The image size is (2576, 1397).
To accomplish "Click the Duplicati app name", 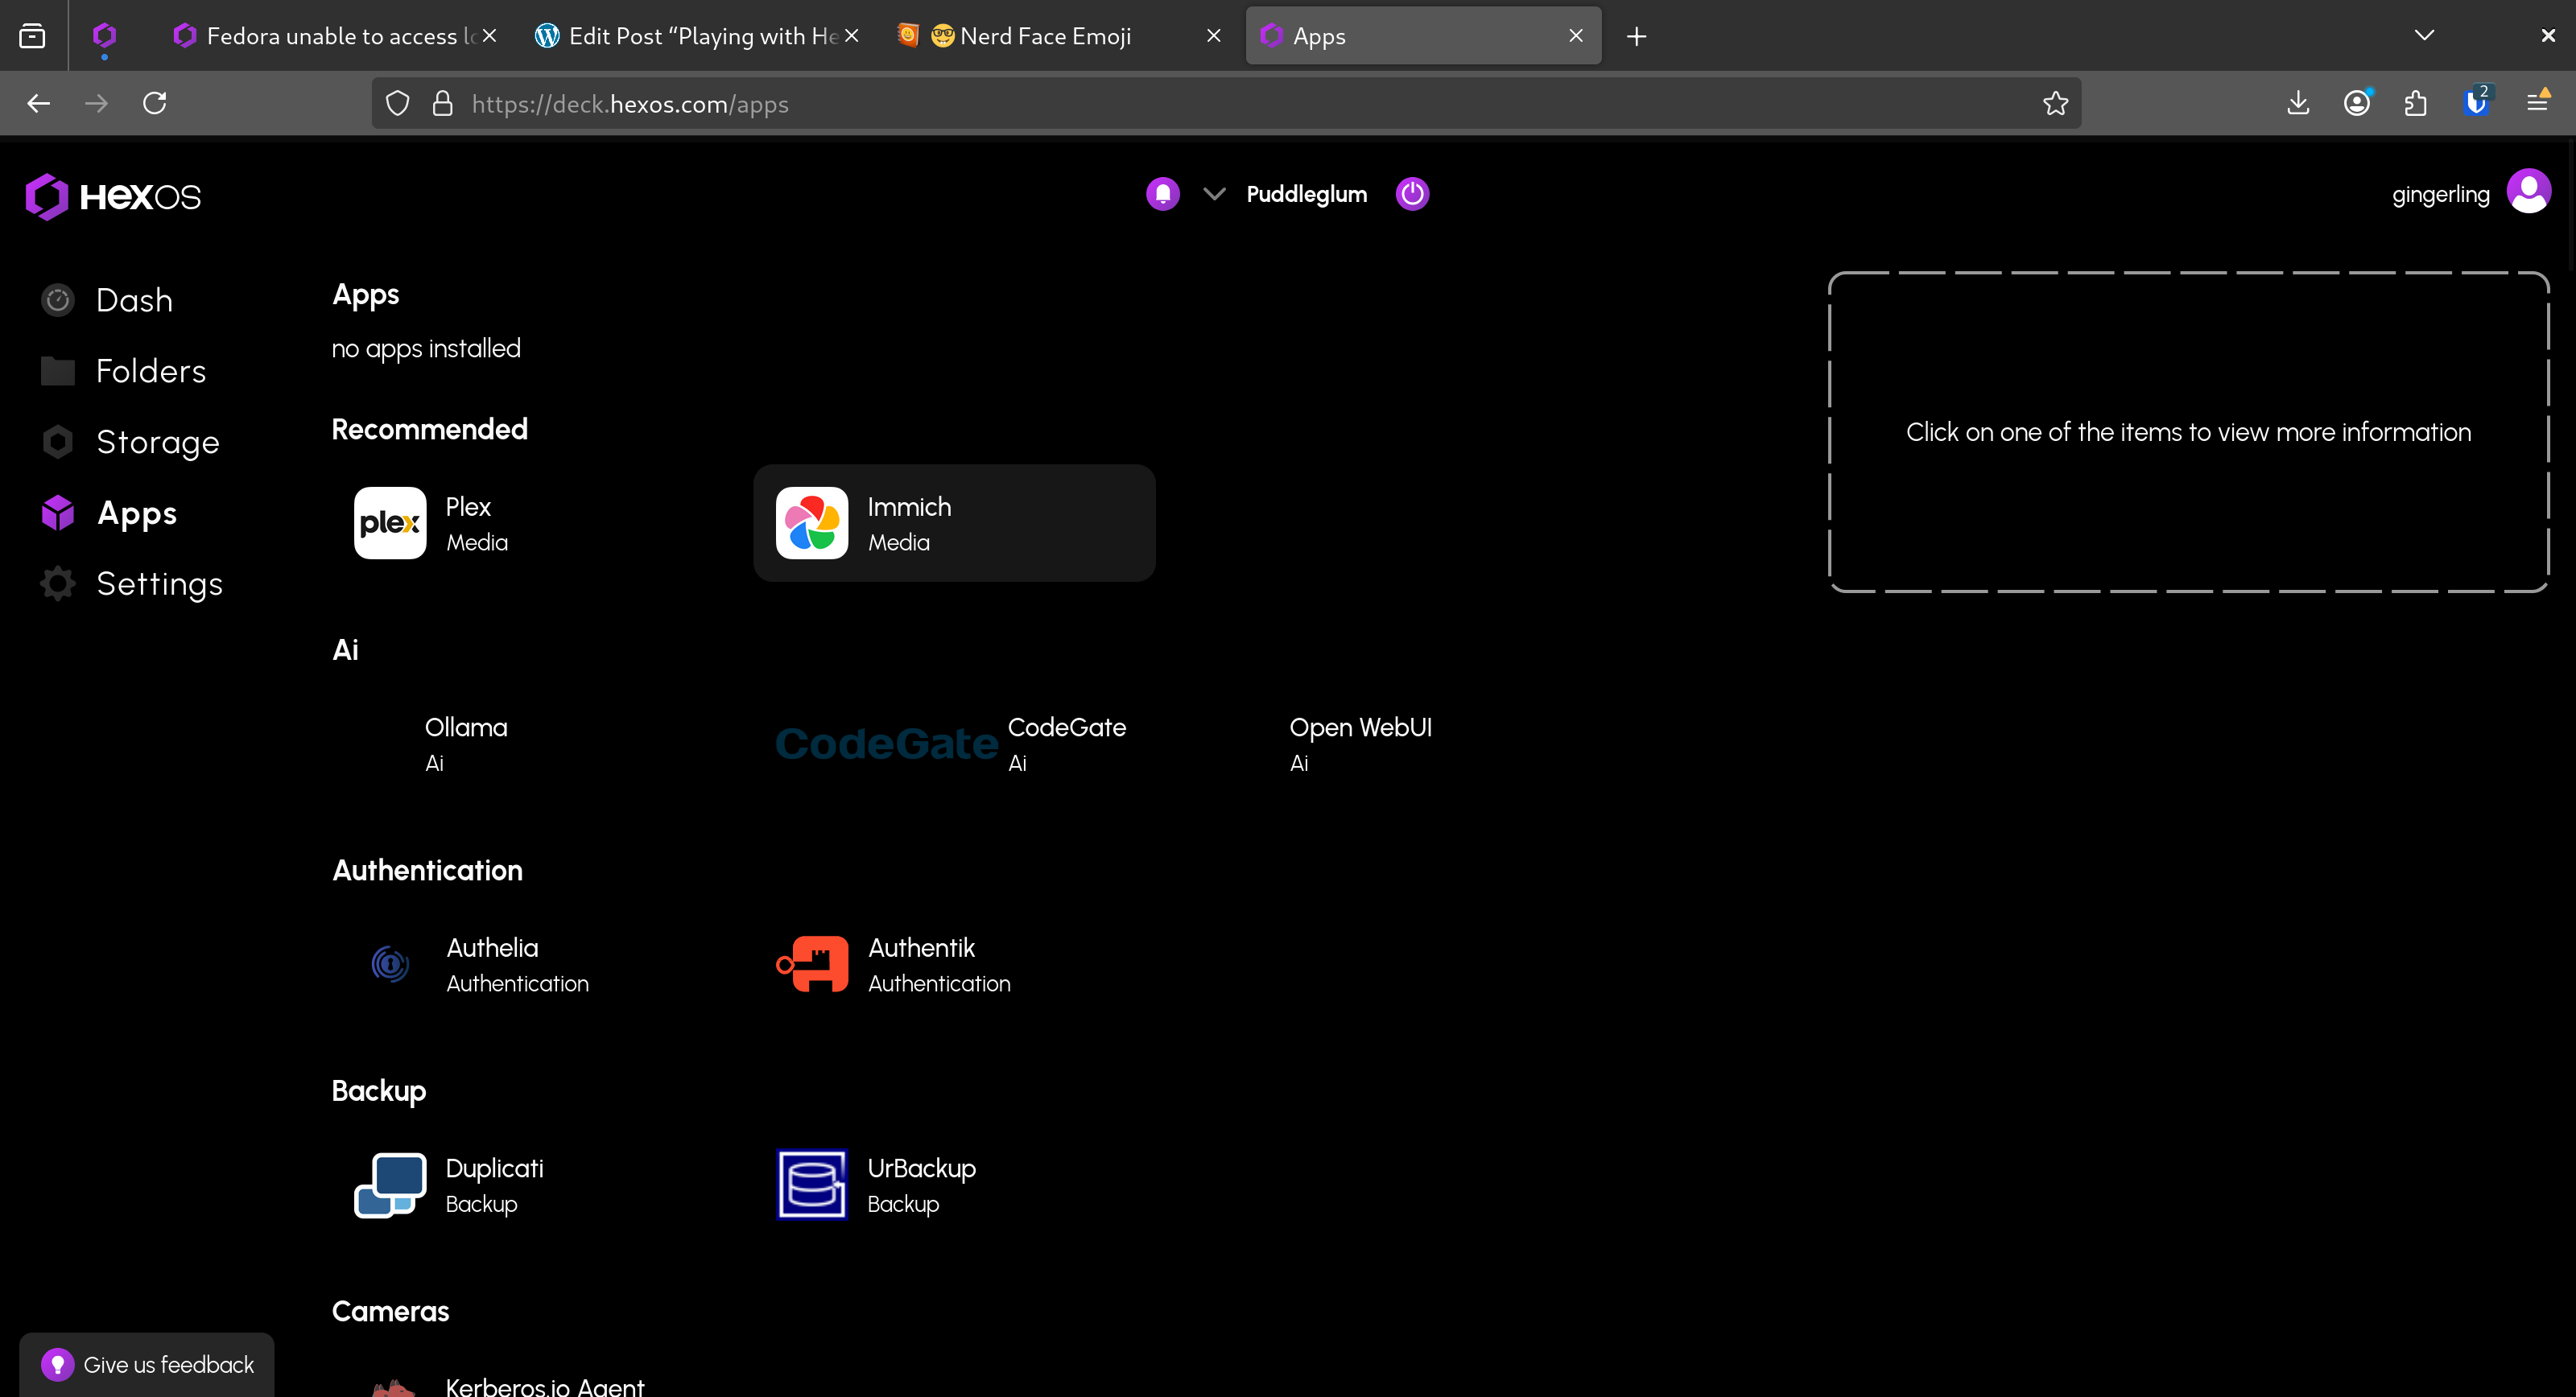I will tap(494, 1168).
